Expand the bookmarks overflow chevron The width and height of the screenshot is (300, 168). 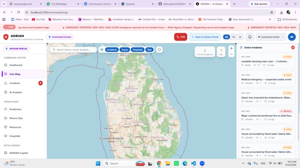coord(270,19)
